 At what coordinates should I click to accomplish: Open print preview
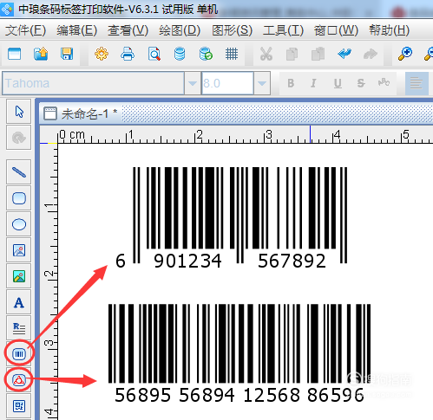[x=154, y=54]
